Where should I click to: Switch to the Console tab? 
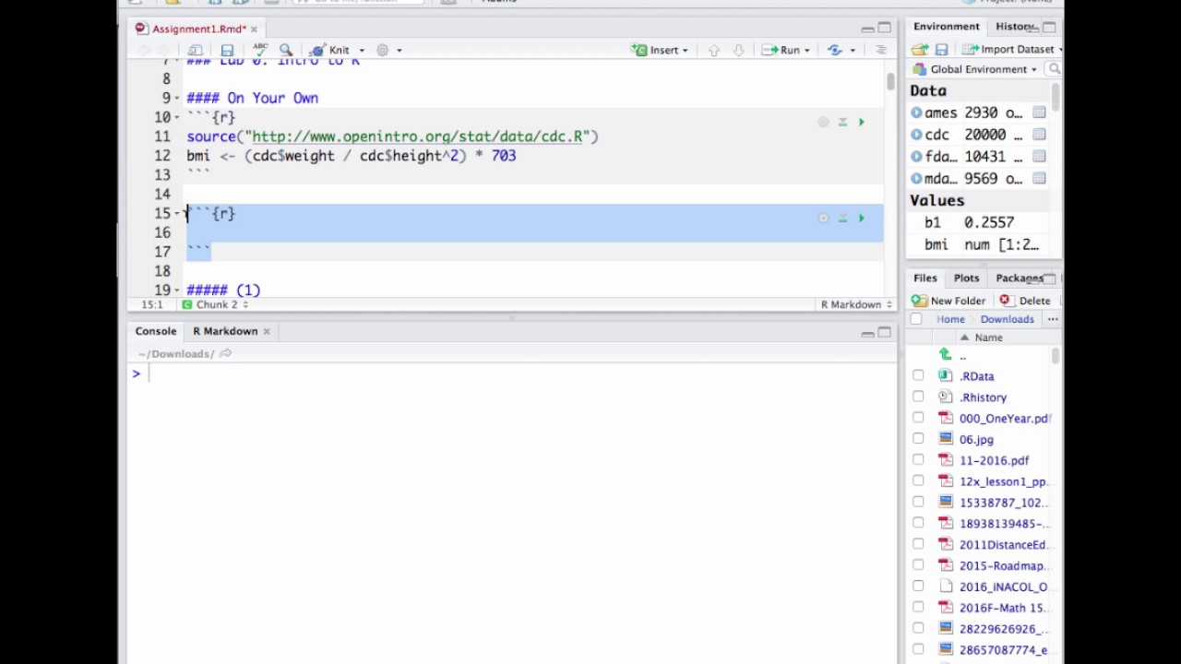(x=155, y=331)
